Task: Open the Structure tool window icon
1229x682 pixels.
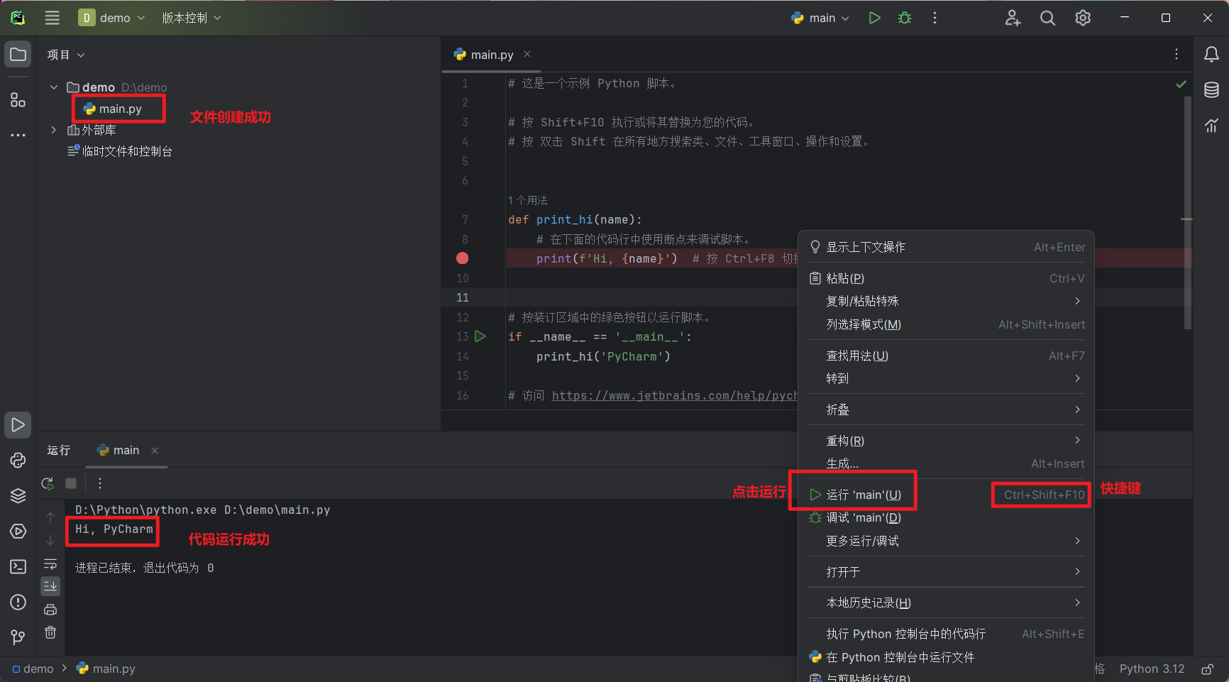Action: (x=18, y=100)
